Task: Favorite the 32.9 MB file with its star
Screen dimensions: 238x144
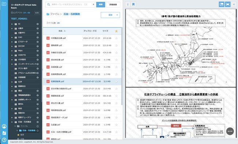Action: (116, 89)
